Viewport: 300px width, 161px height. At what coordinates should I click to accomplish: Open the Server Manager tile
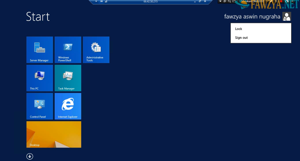coord(40,50)
